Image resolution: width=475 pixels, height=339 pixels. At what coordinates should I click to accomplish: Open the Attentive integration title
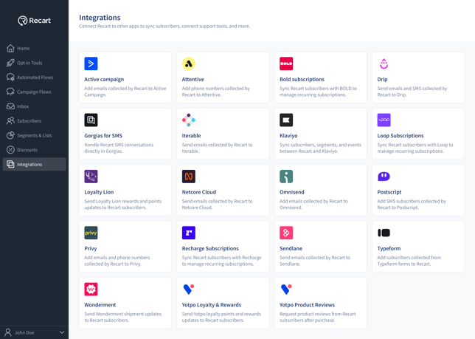click(193, 79)
